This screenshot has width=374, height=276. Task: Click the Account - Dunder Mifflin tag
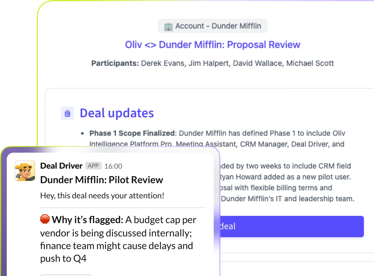click(212, 26)
